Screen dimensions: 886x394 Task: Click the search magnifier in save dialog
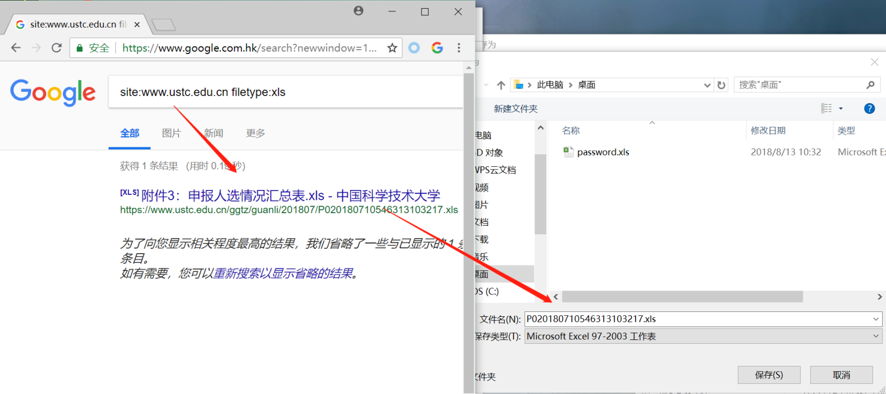pyautogui.click(x=870, y=85)
